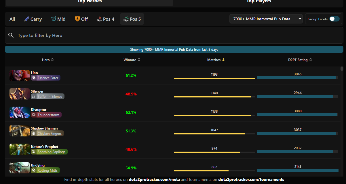The width and height of the screenshot is (346, 184).
Task: Click Shadow Shaman hero portrait
Action: click(x=20, y=131)
